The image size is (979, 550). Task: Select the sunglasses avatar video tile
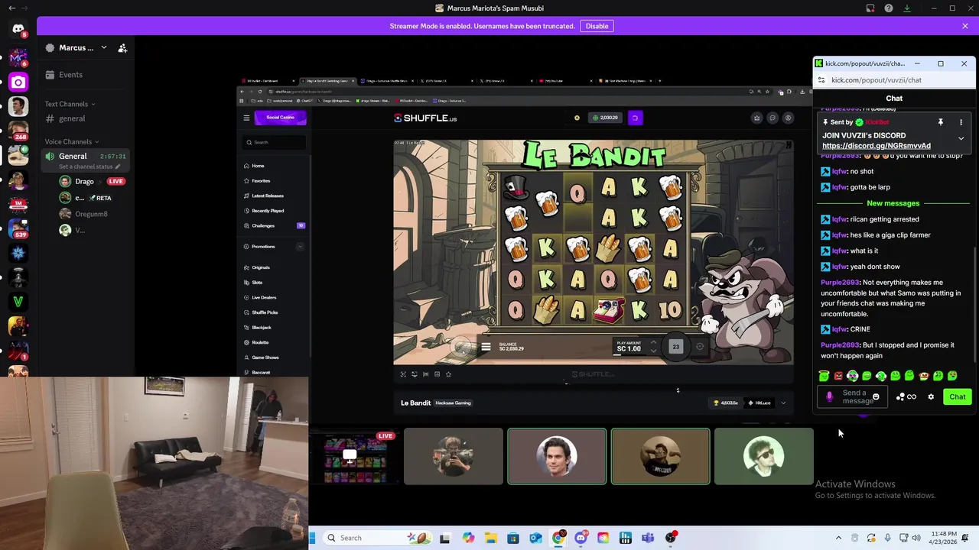tap(763, 457)
